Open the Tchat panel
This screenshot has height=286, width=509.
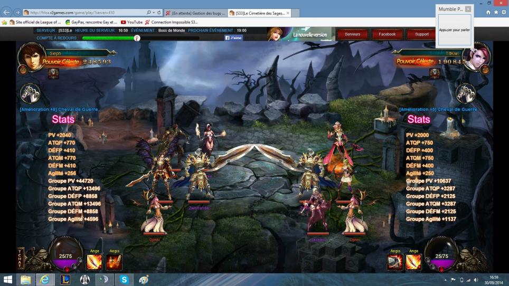21,257
